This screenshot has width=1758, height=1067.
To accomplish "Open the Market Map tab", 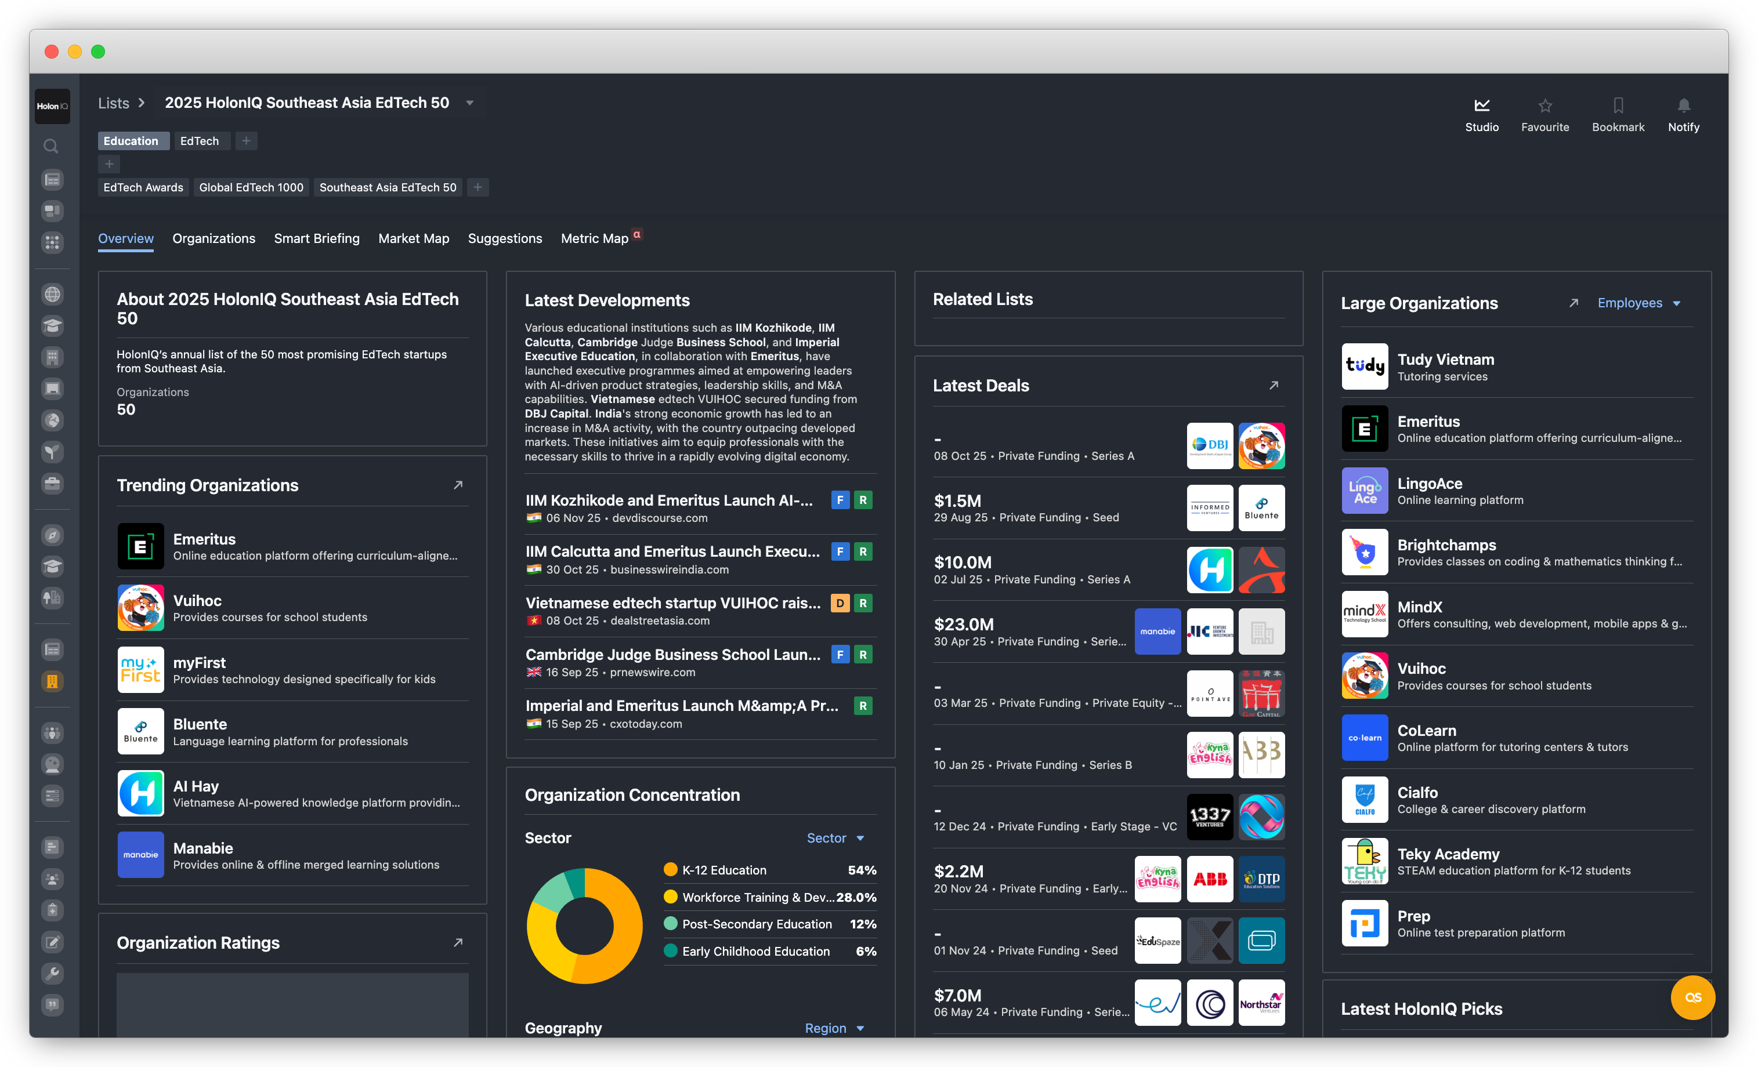I will pyautogui.click(x=413, y=238).
